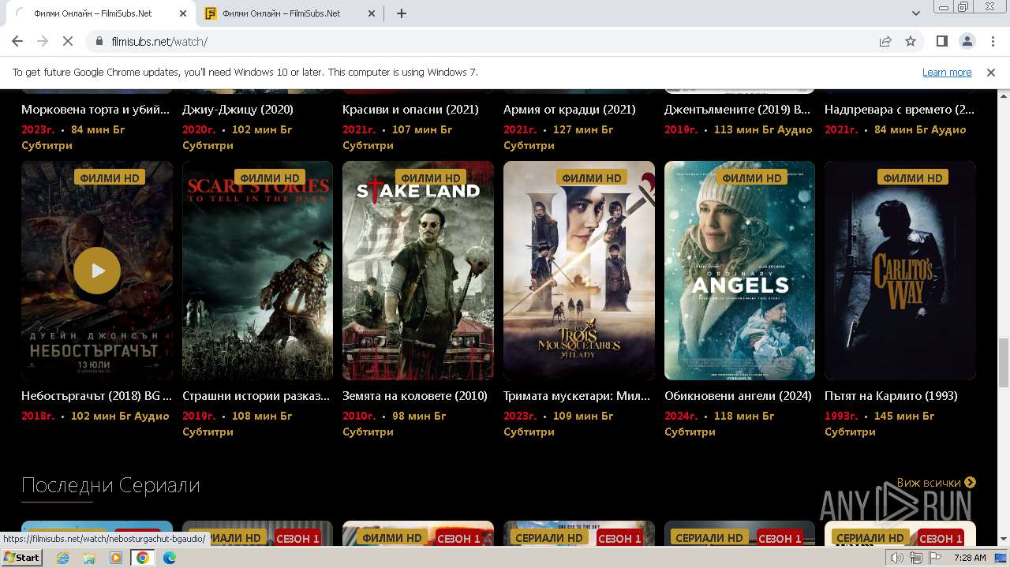Open title Земята на коловете (2010)

(x=415, y=396)
